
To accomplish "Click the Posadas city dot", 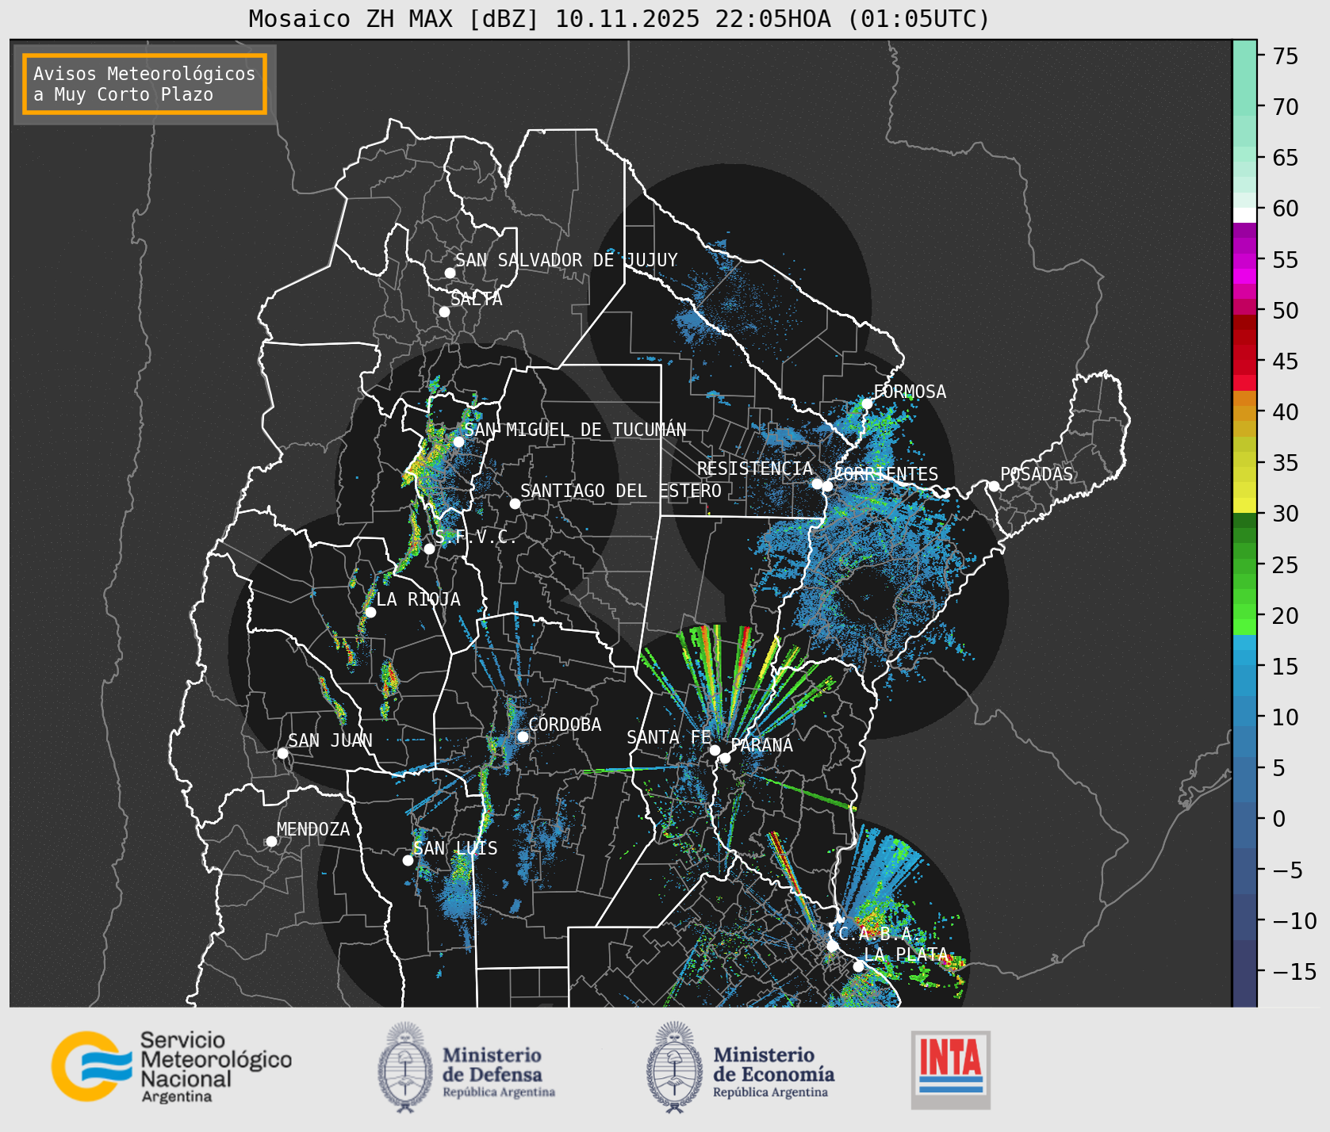I will click(x=994, y=486).
